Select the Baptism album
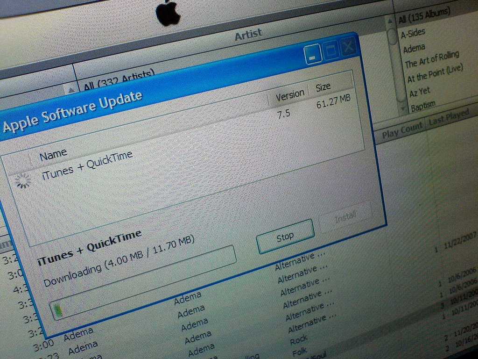The image size is (478, 359). pyautogui.click(x=423, y=106)
